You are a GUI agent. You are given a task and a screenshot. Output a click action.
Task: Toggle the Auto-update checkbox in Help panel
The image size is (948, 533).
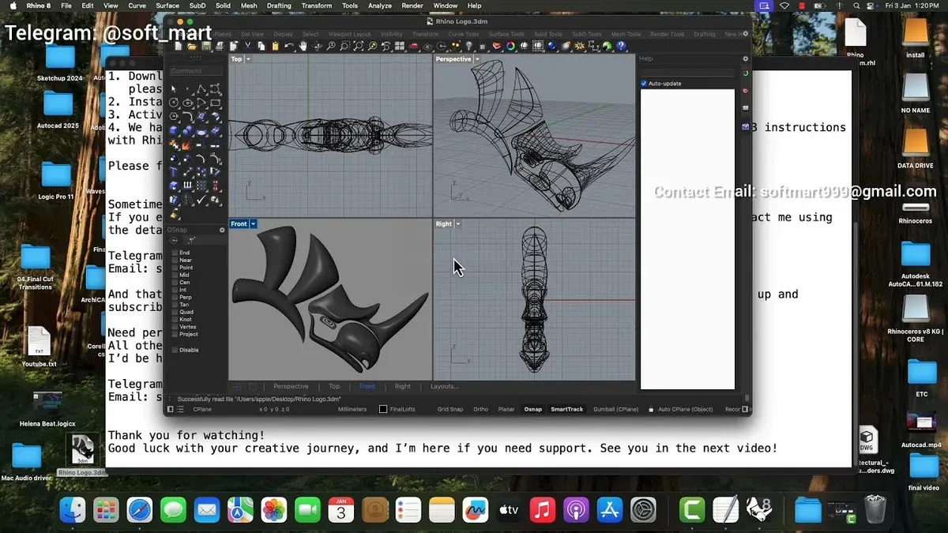click(x=644, y=84)
